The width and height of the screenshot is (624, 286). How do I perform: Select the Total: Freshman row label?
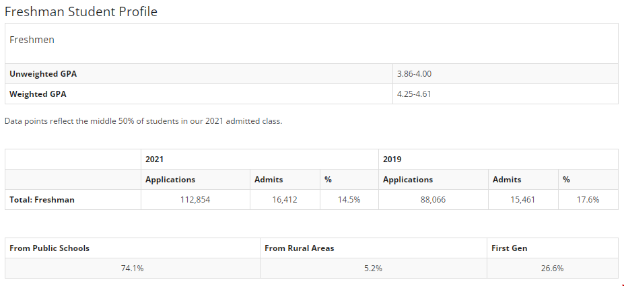[42, 200]
